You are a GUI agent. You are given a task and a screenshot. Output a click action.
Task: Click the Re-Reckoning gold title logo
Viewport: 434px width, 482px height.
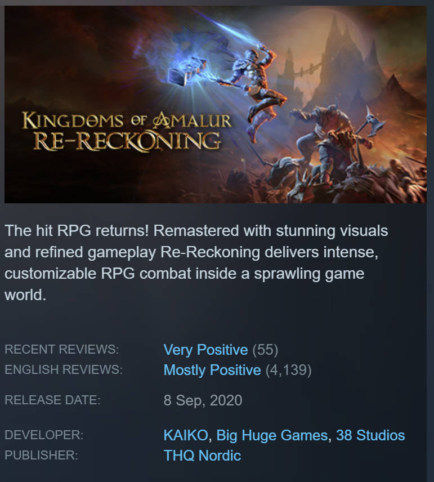pyautogui.click(x=127, y=131)
